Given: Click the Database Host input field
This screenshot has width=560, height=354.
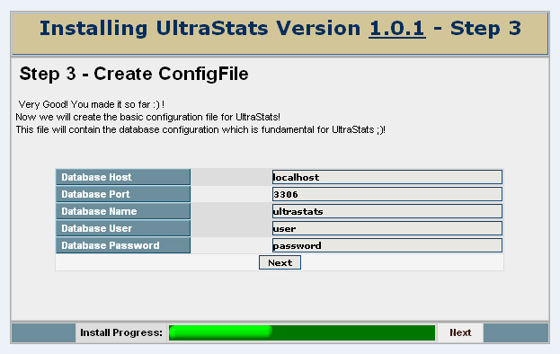Looking at the screenshot, I should 387,177.
